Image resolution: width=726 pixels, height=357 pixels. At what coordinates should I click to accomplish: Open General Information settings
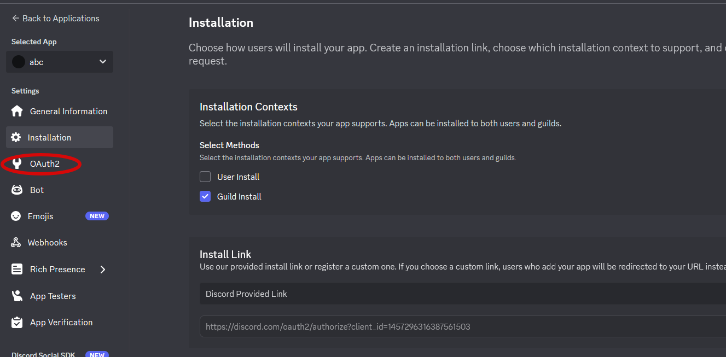tap(68, 111)
